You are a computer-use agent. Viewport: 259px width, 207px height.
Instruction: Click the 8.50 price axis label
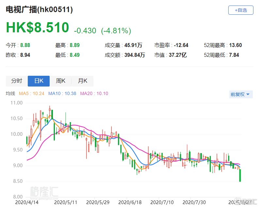pyautogui.click(x=18, y=181)
